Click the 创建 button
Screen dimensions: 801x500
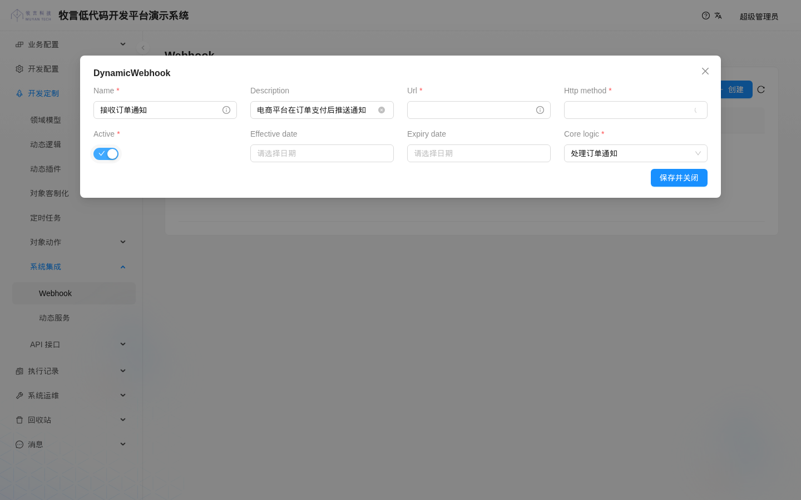click(735, 89)
